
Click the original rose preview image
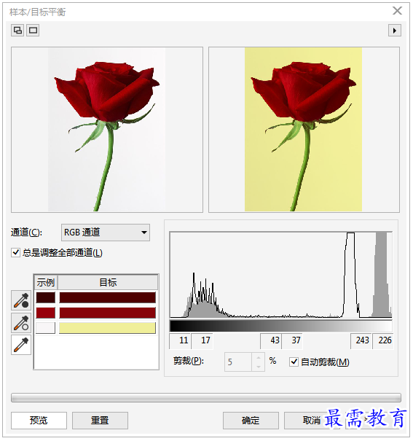(x=107, y=129)
